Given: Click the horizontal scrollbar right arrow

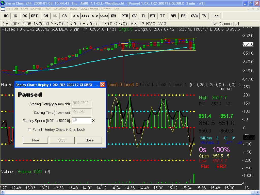Looking at the screenshot, I should pyautogui.click(x=258, y=192).
